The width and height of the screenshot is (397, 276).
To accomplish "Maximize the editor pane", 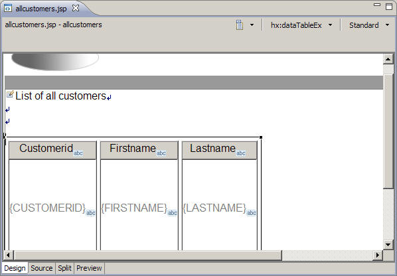I will point(389,7).
